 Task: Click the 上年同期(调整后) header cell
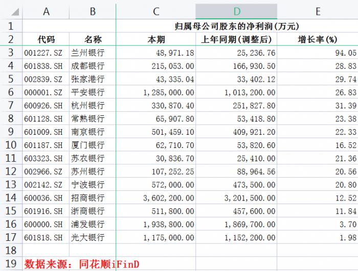pos(236,39)
